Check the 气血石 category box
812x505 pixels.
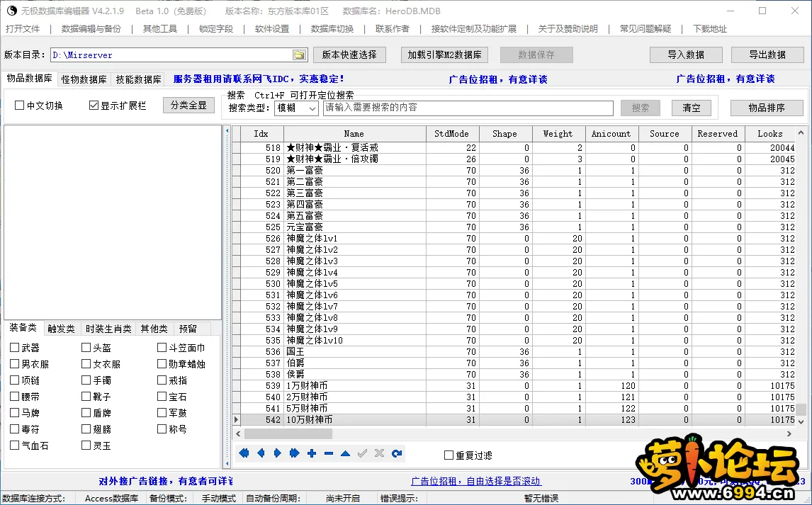pyautogui.click(x=14, y=445)
